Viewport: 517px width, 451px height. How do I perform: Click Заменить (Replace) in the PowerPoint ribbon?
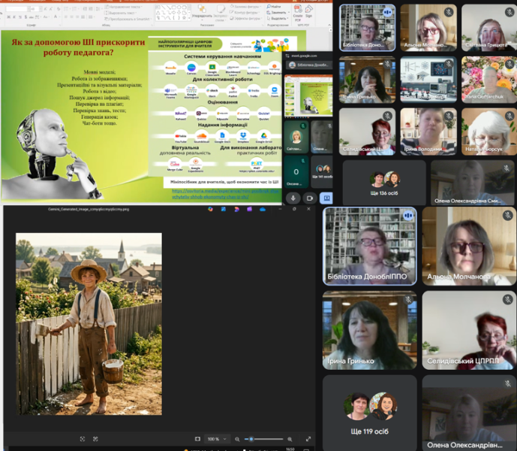pos(275,13)
